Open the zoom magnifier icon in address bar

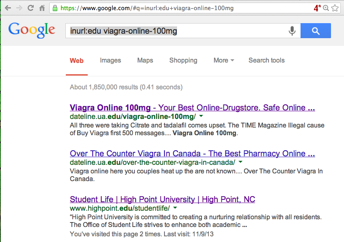point(326,8)
